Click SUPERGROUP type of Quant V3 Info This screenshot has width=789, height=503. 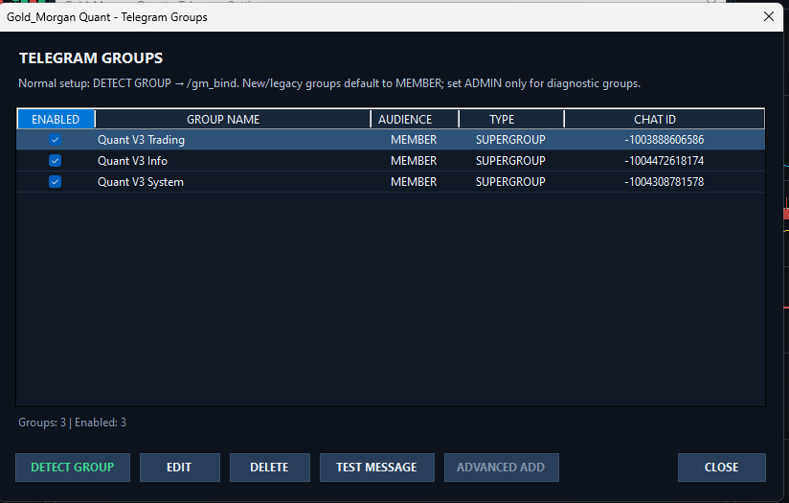pos(510,161)
